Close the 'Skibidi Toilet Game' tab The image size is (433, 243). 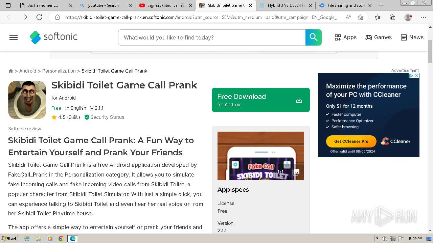coord(250,5)
